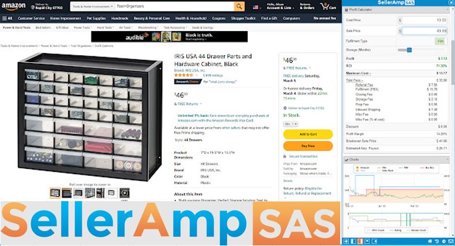Toggle the FBA fulfilment type switch

440,41
